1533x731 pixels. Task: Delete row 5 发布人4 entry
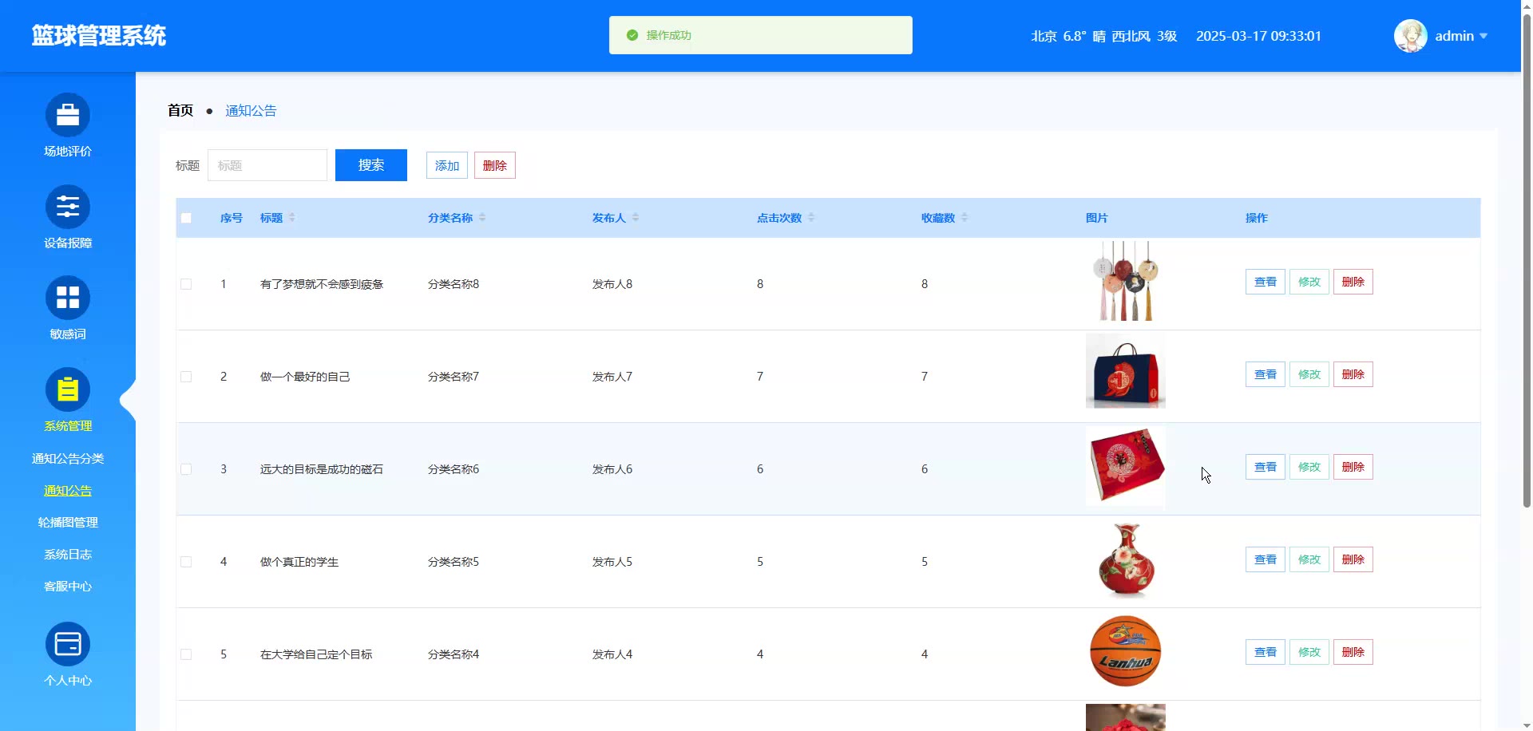point(1353,652)
